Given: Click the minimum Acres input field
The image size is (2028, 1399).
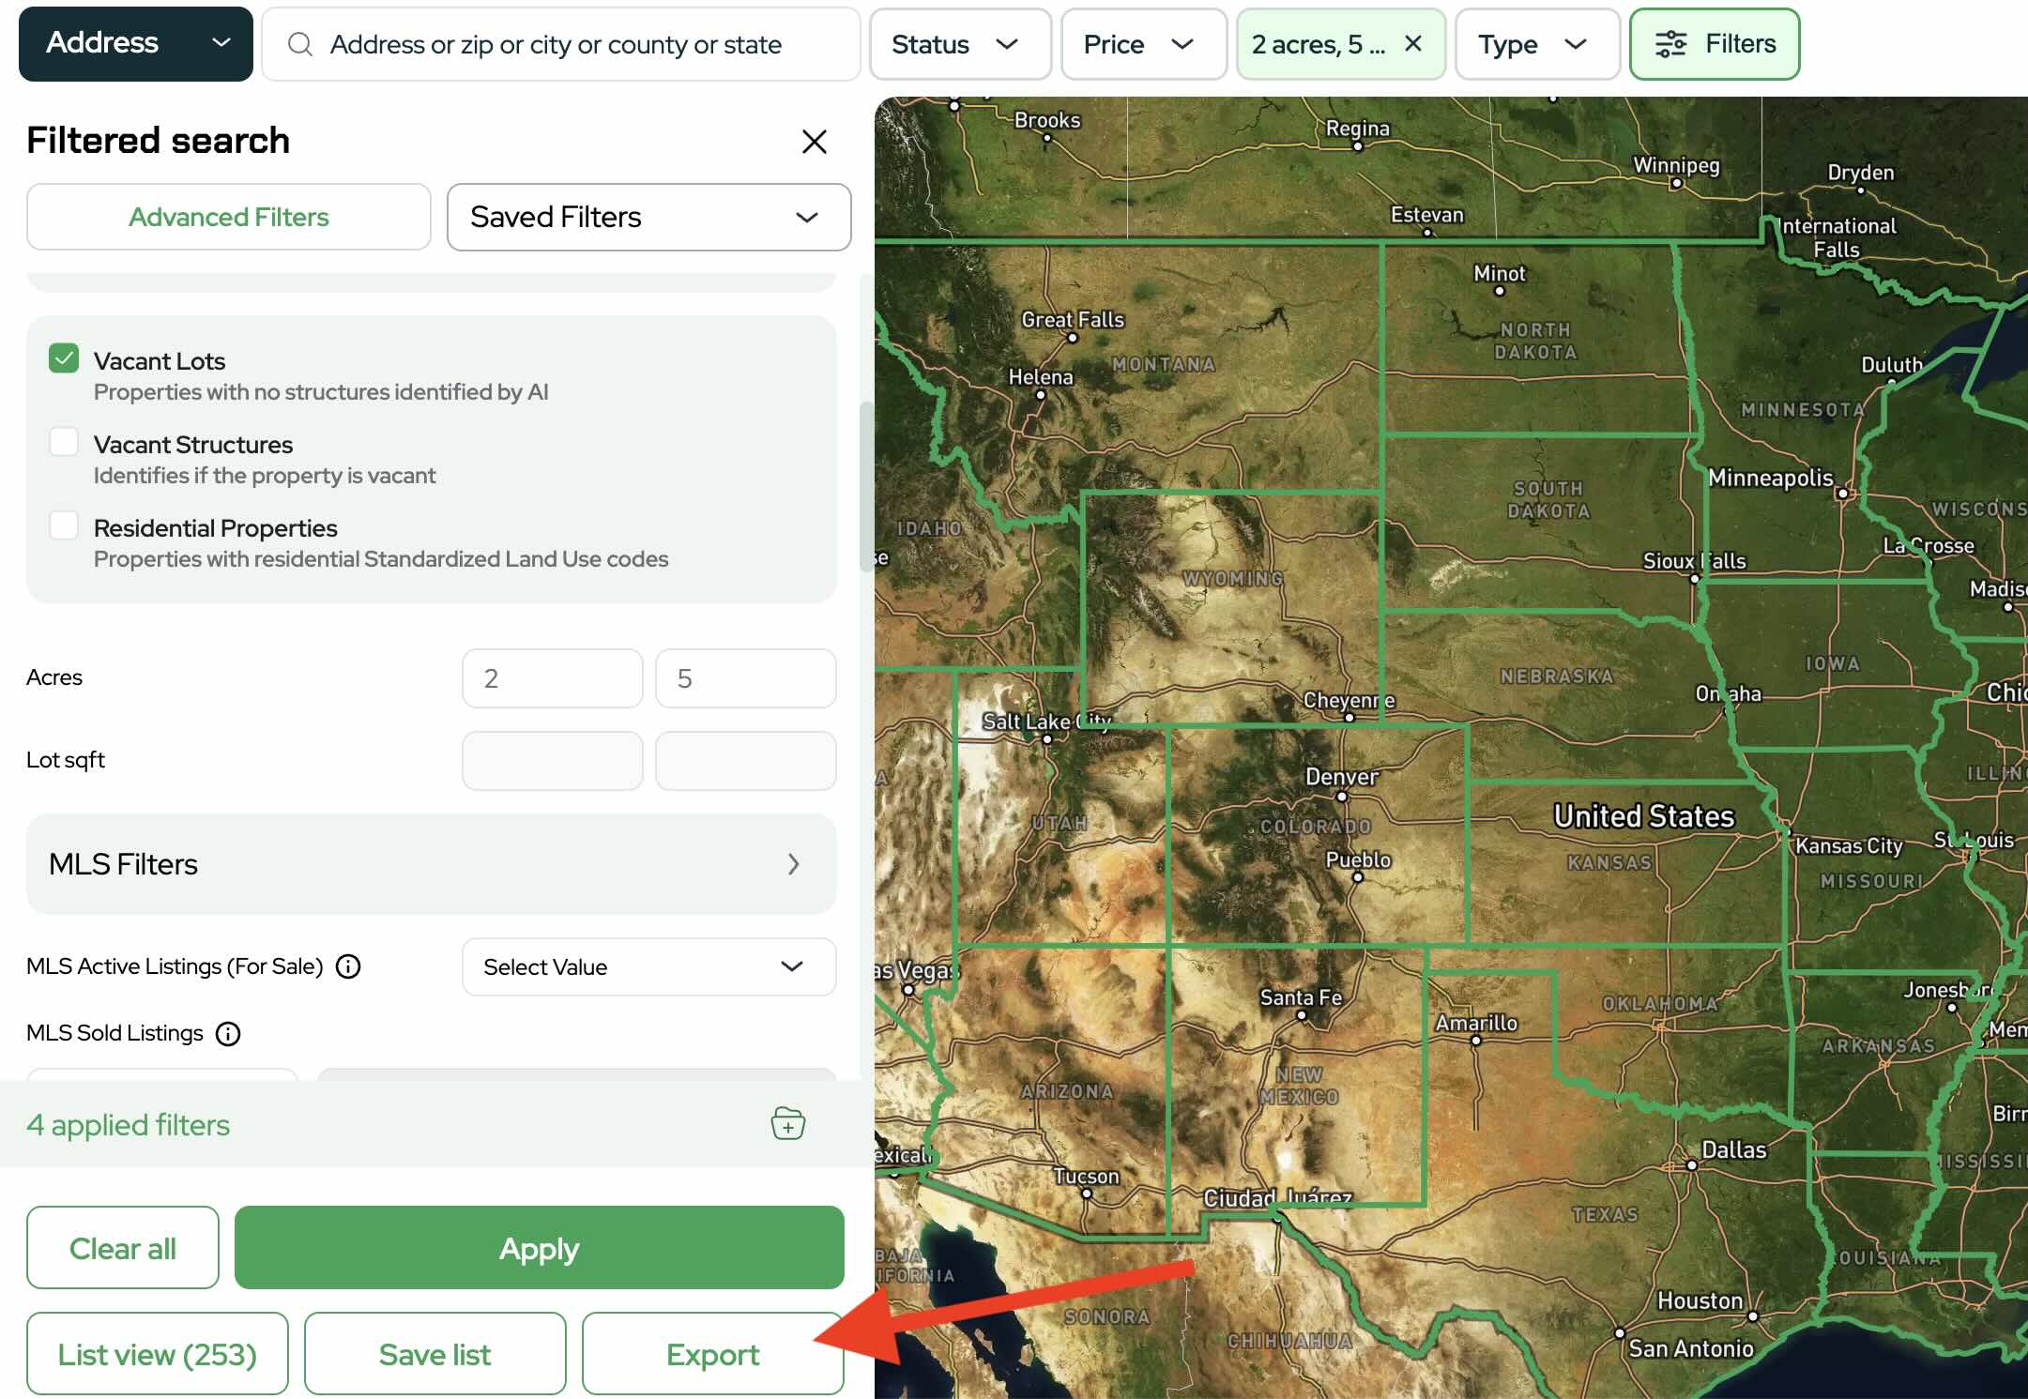Looking at the screenshot, I should [552, 678].
